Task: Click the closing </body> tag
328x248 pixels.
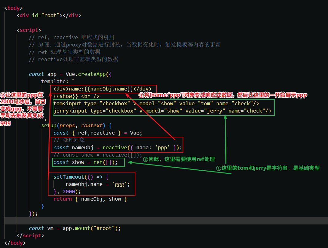Action: (x=15, y=243)
